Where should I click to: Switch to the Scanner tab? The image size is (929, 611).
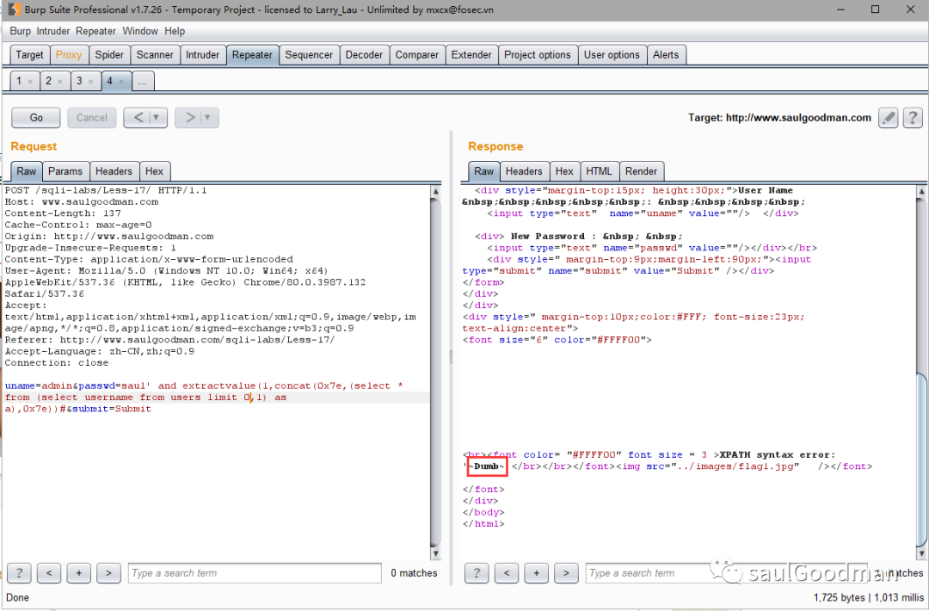[155, 54]
